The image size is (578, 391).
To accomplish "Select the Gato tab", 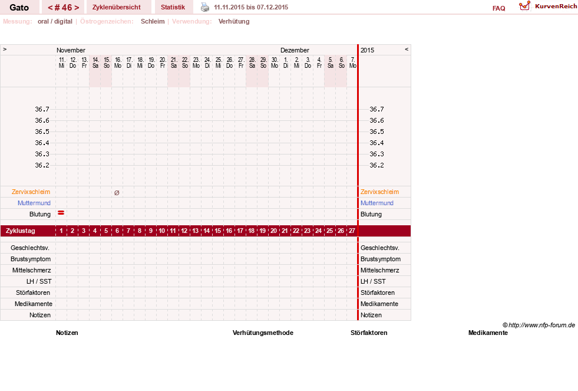I will (x=19, y=8).
